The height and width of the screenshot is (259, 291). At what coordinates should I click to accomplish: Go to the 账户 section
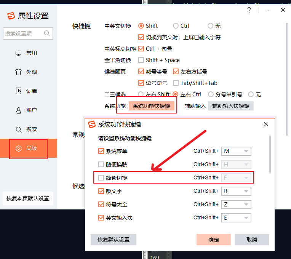coord(29,110)
